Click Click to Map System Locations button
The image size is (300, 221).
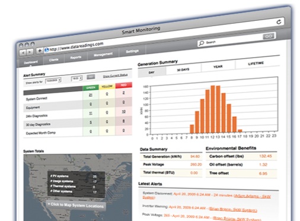pyautogui.click(x=76, y=205)
